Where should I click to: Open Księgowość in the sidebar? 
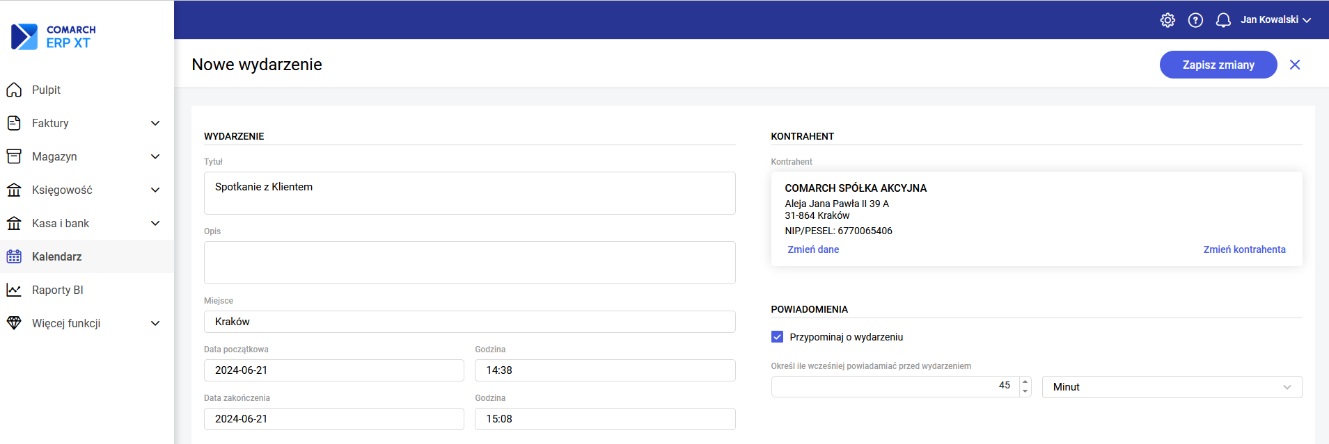pos(62,190)
